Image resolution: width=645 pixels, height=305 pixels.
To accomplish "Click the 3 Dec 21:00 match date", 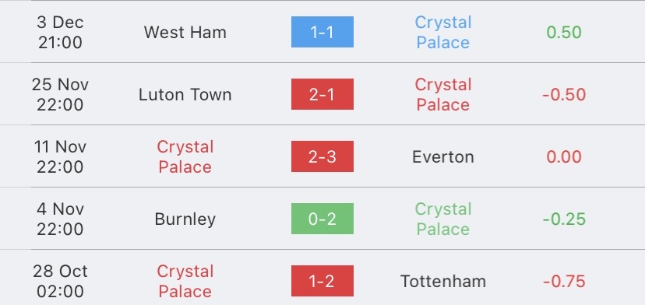I will 60,33.
